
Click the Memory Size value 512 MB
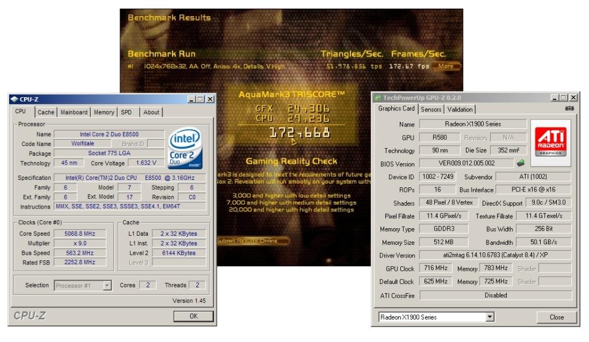(x=443, y=242)
